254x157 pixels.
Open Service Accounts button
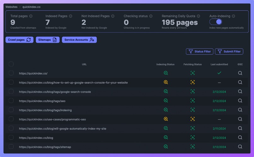pyautogui.click(x=79, y=40)
